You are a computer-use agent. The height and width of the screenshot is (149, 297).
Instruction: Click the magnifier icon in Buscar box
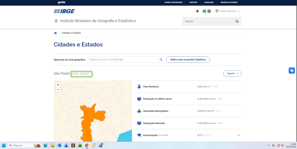[237, 21]
